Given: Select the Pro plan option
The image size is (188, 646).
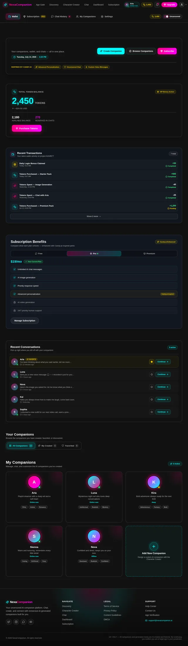Looking at the screenshot, I should point(94,254).
